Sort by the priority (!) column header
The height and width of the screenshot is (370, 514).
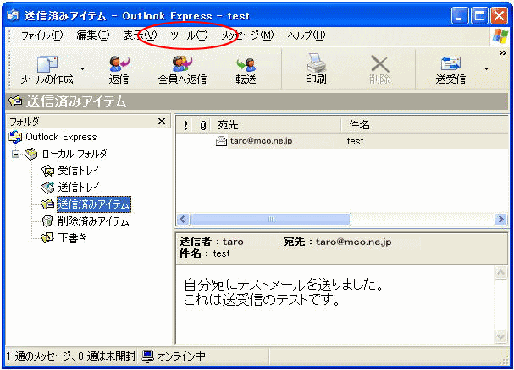point(185,125)
